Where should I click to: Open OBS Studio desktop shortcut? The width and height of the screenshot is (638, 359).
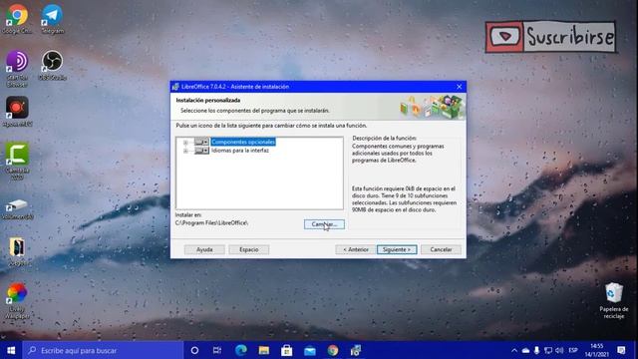52,65
